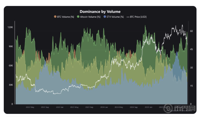
Task: Toggle the BTC Price [USD] legend entry
Action: click(x=137, y=17)
